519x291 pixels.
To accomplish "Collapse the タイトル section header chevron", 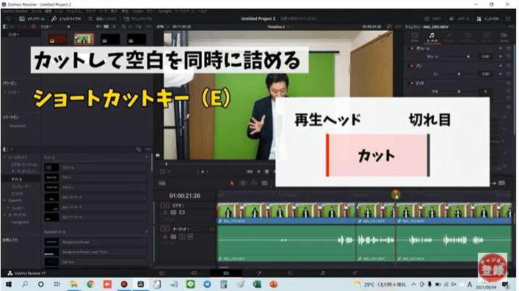I will click(147, 157).
